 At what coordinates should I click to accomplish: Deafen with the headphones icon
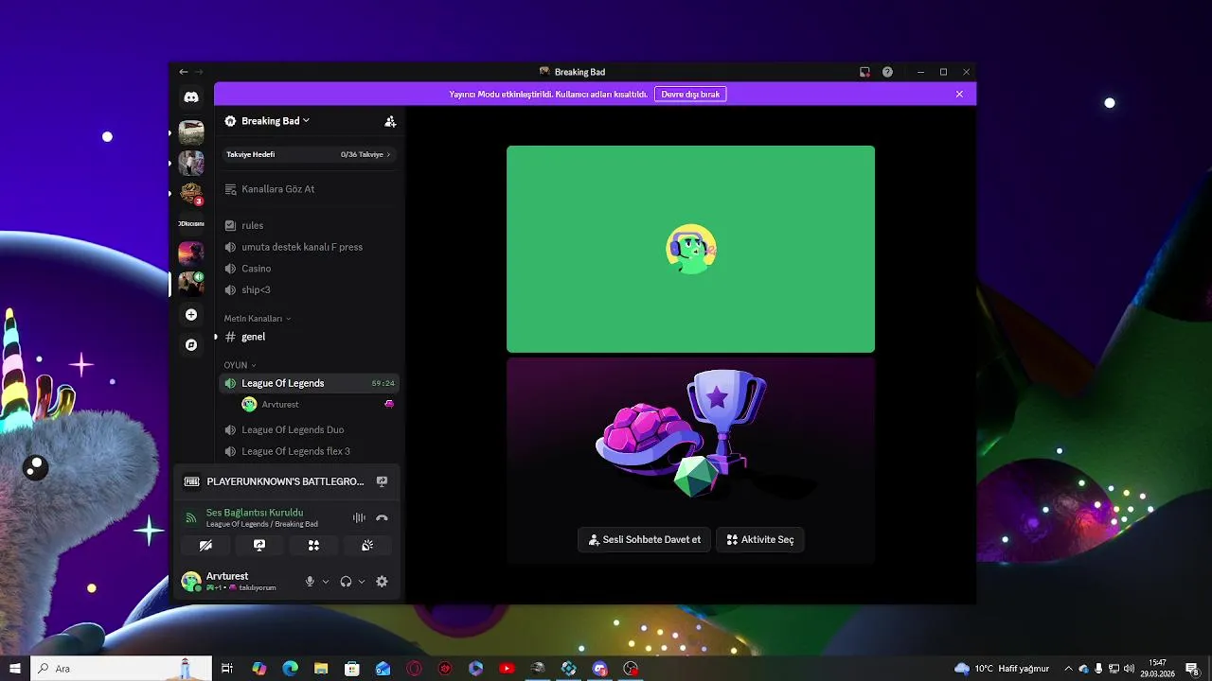click(346, 582)
